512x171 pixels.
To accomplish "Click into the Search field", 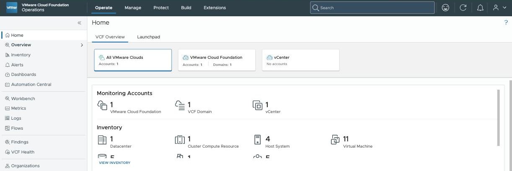I will (x=372, y=8).
